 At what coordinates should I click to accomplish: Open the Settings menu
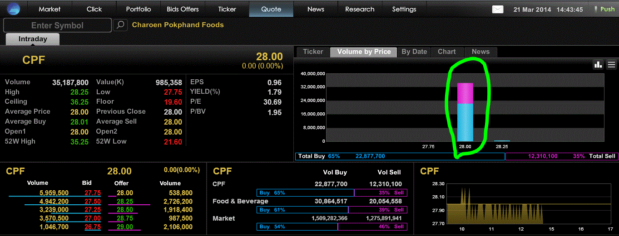pos(404,9)
